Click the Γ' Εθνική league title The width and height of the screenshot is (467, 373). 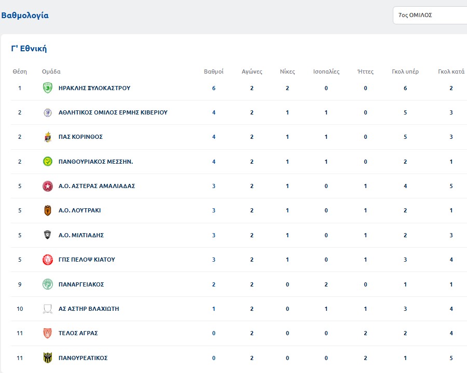pyautogui.click(x=29, y=49)
